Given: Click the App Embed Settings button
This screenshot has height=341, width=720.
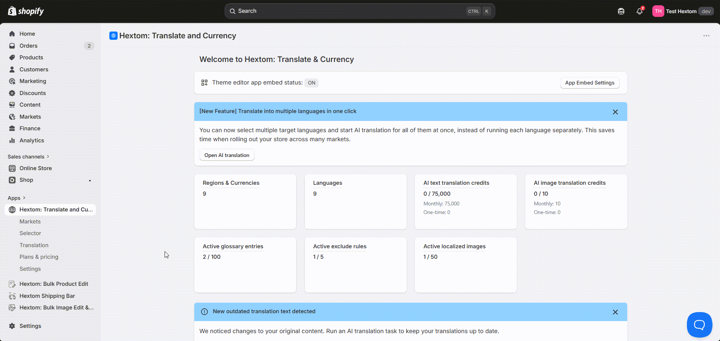Looking at the screenshot, I should coord(590,83).
